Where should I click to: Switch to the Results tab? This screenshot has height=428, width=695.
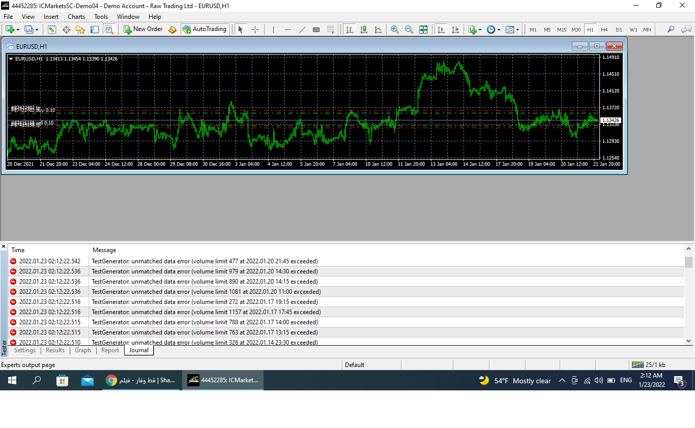pos(55,350)
